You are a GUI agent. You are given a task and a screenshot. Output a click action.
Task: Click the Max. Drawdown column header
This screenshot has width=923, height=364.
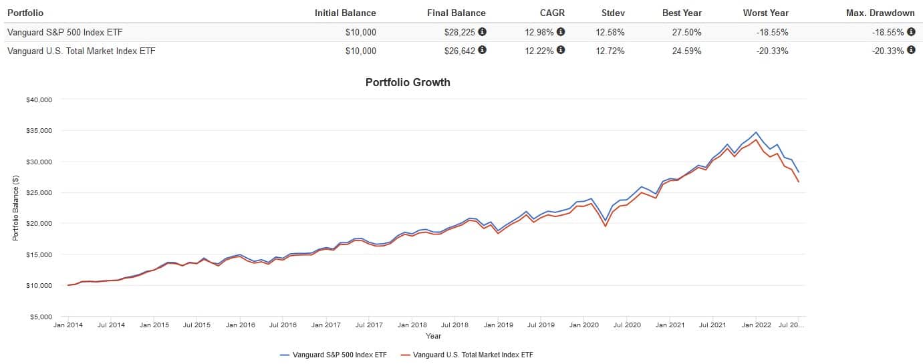pyautogui.click(x=884, y=13)
